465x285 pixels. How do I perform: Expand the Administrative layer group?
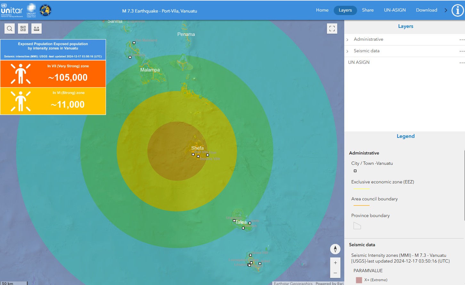(347, 40)
